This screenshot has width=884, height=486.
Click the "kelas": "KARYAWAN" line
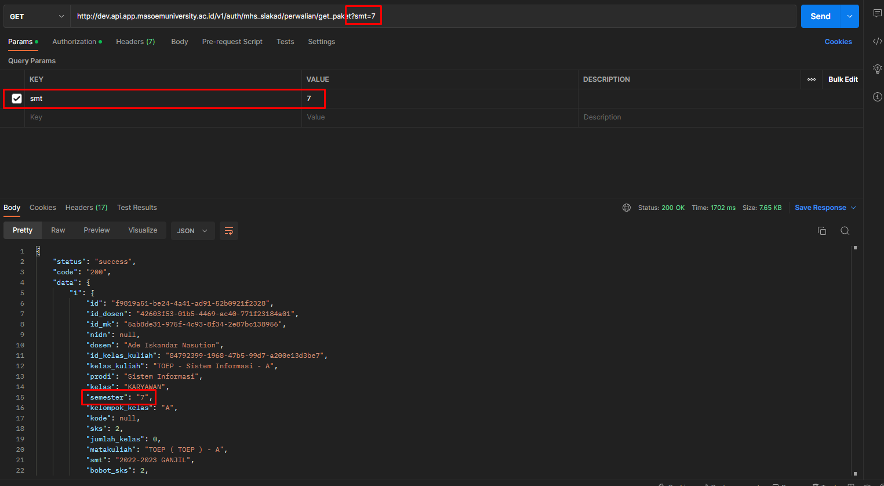pos(128,387)
